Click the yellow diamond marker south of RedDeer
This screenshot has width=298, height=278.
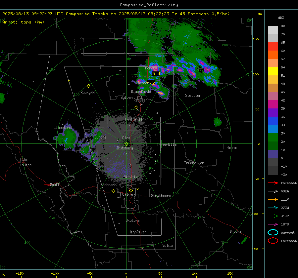pos(136,107)
